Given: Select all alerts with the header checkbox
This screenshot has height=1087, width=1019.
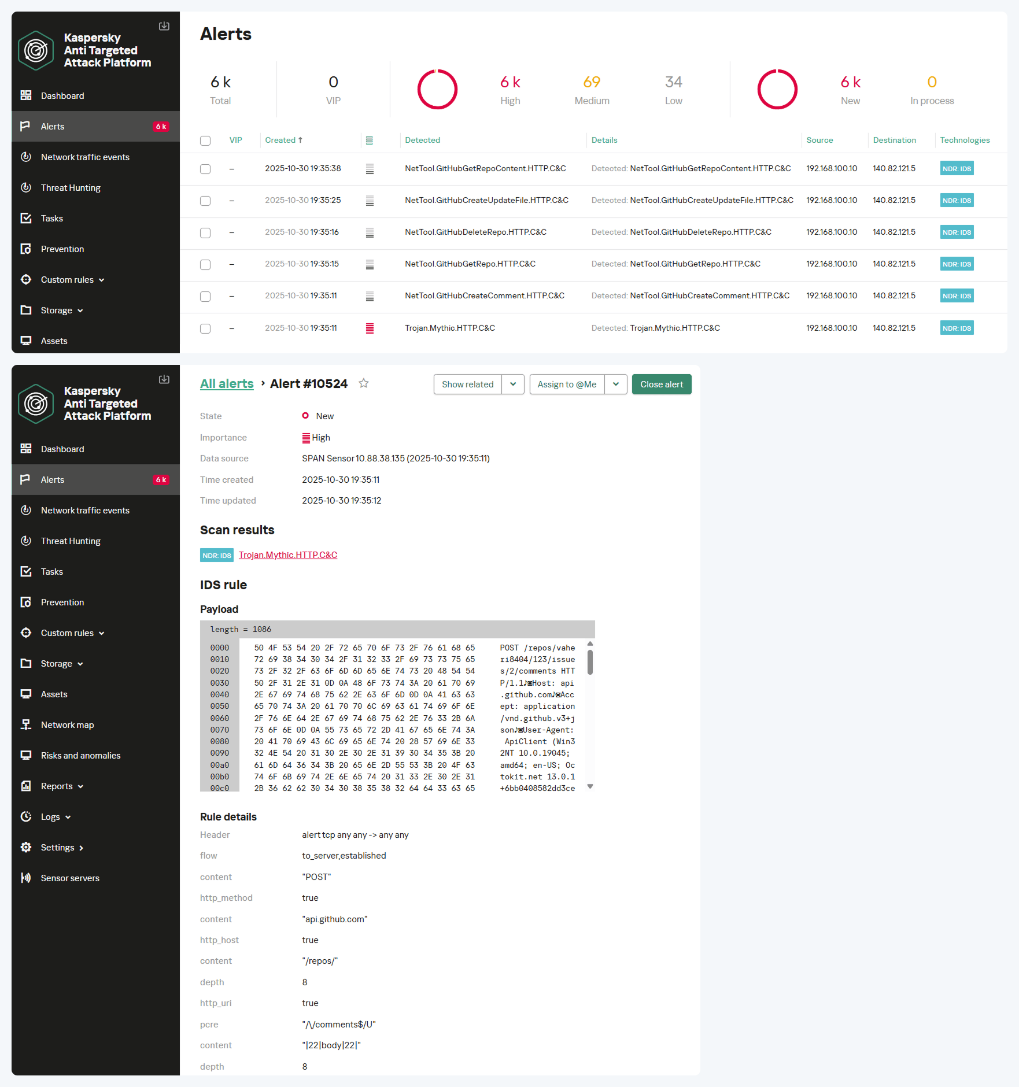Looking at the screenshot, I should [x=205, y=141].
